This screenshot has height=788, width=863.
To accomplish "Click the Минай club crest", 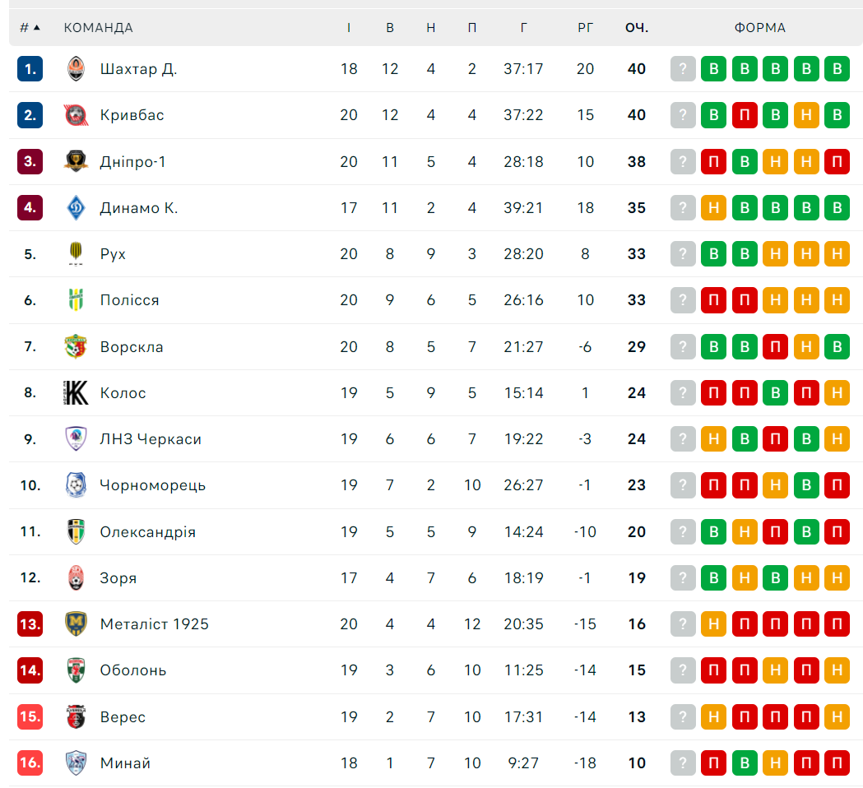I will pyautogui.click(x=76, y=763).
